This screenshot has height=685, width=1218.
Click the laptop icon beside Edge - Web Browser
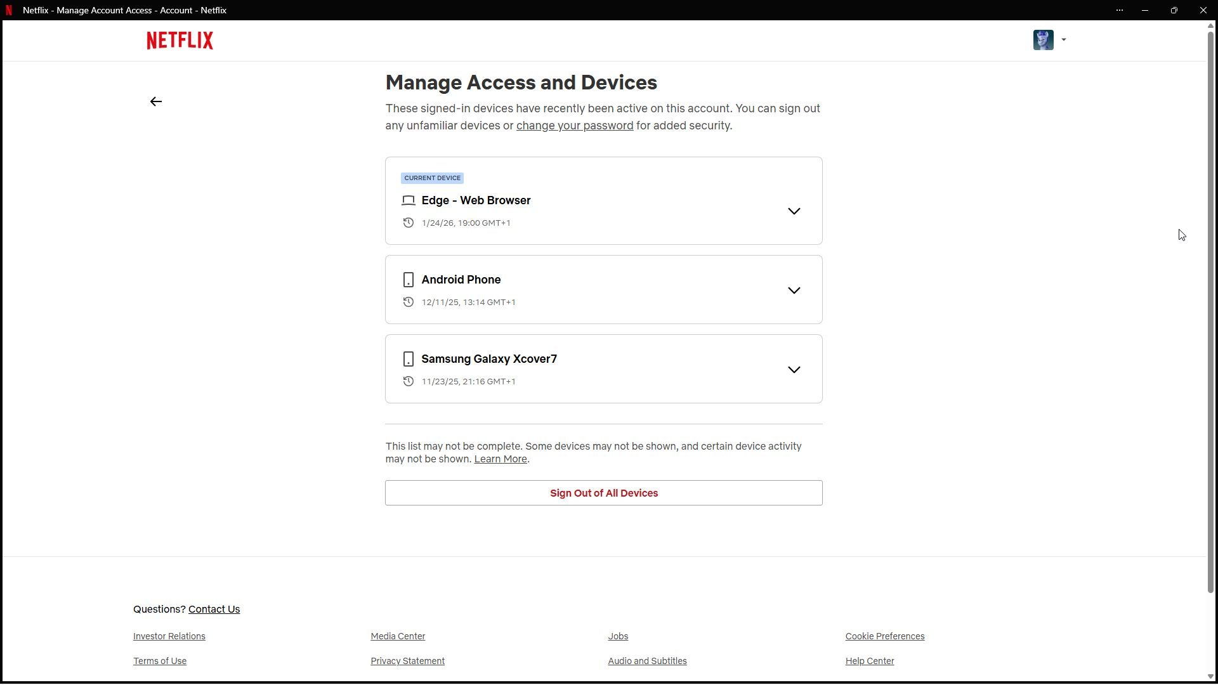409,200
